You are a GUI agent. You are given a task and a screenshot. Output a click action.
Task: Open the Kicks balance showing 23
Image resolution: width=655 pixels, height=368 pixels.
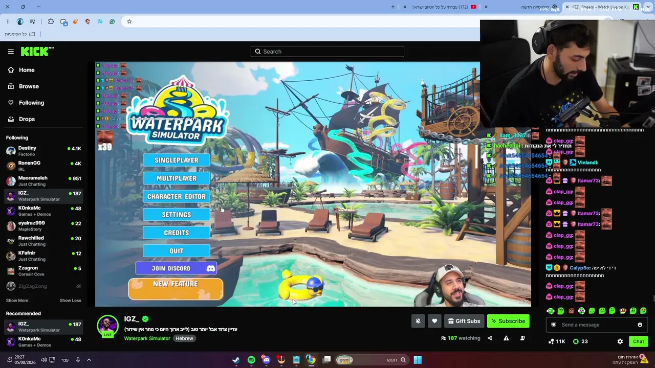[x=580, y=341]
